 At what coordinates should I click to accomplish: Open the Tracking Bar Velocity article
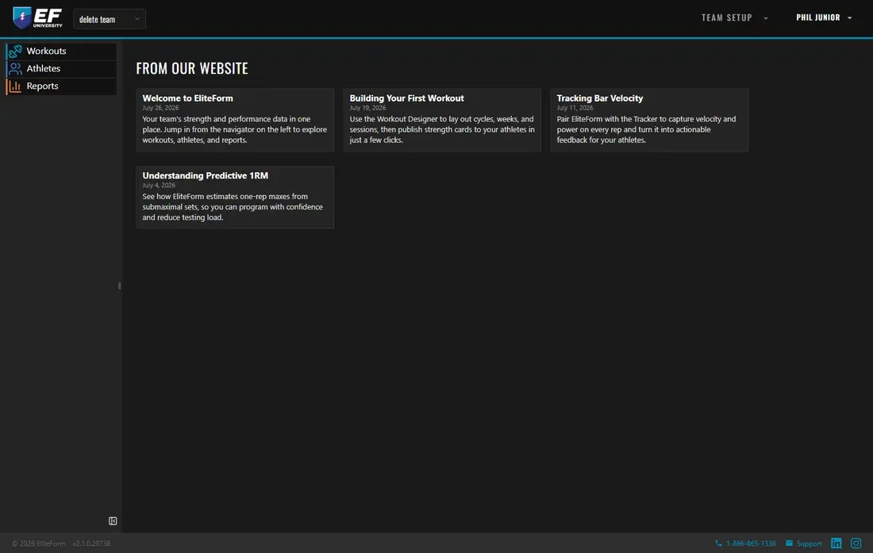[648, 120]
